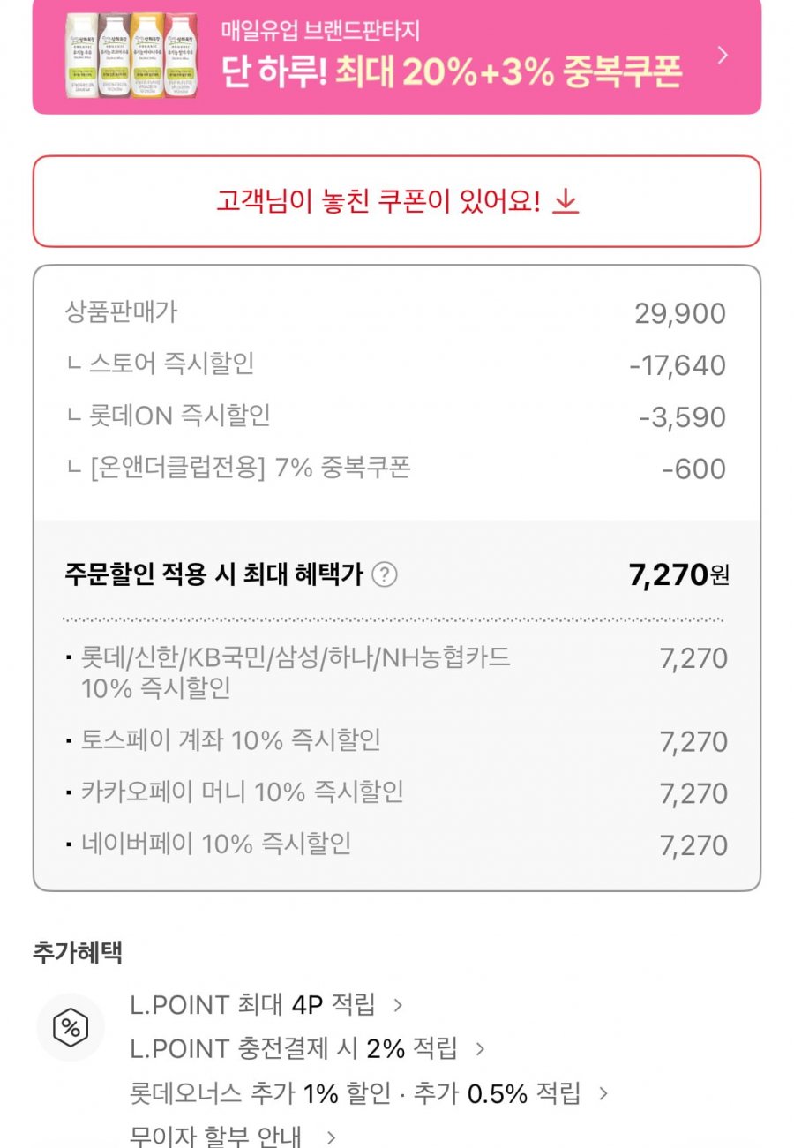The height and width of the screenshot is (1148, 794).
Task: Select the 롯데/신한/KB국민 card discount row
Action: [x=396, y=672]
